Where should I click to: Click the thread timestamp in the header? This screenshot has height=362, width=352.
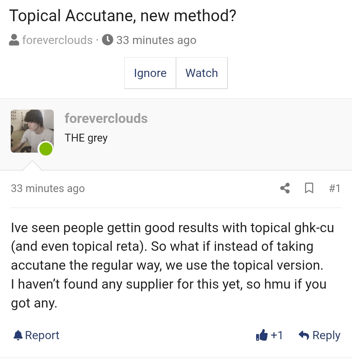[156, 40]
